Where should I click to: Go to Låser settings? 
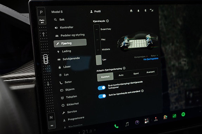[65, 67]
